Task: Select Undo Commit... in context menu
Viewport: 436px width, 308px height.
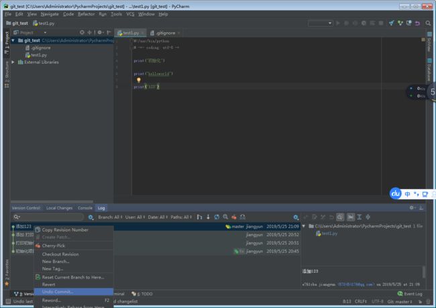Action: coord(74,292)
